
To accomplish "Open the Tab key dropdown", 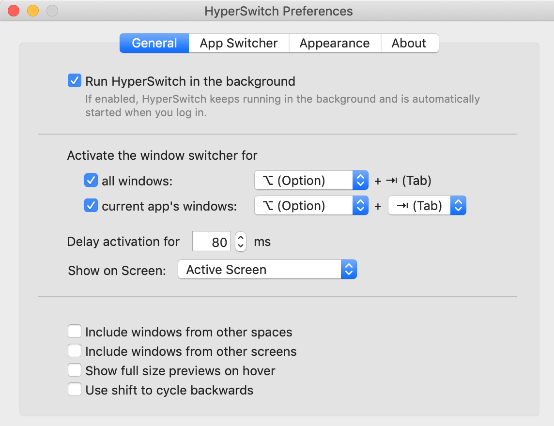I will pos(427,206).
